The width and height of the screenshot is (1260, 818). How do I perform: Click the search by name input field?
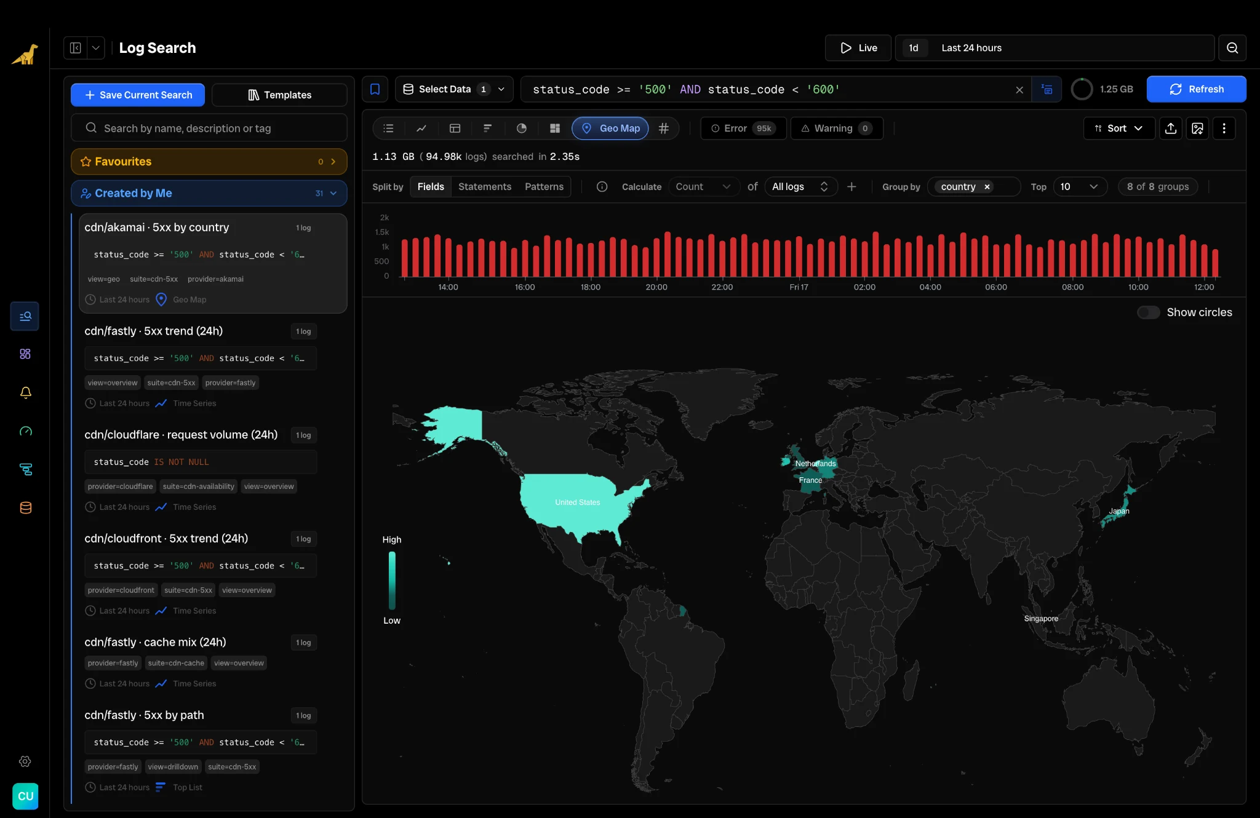(x=209, y=128)
